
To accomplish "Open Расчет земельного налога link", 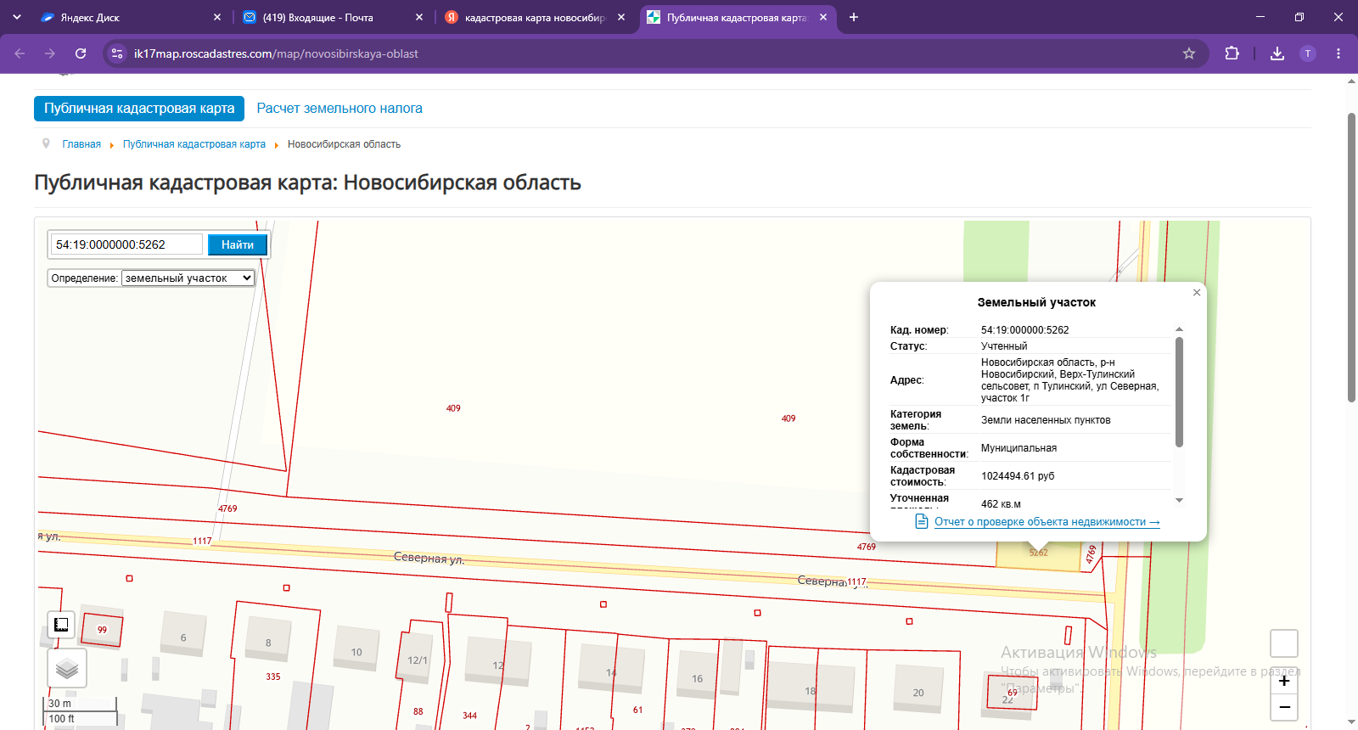I will [339, 109].
